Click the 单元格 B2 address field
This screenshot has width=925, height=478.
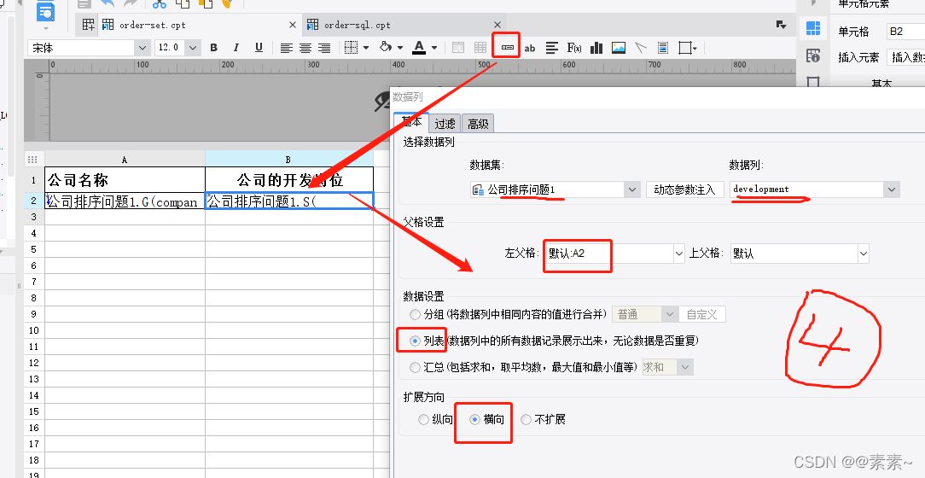[905, 32]
